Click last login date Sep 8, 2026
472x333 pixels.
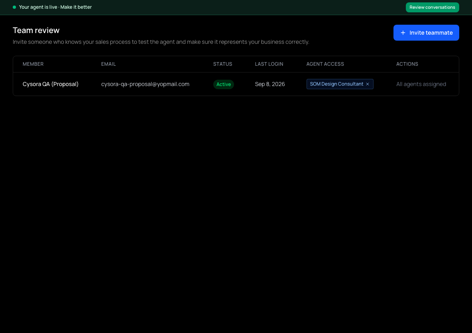(270, 84)
